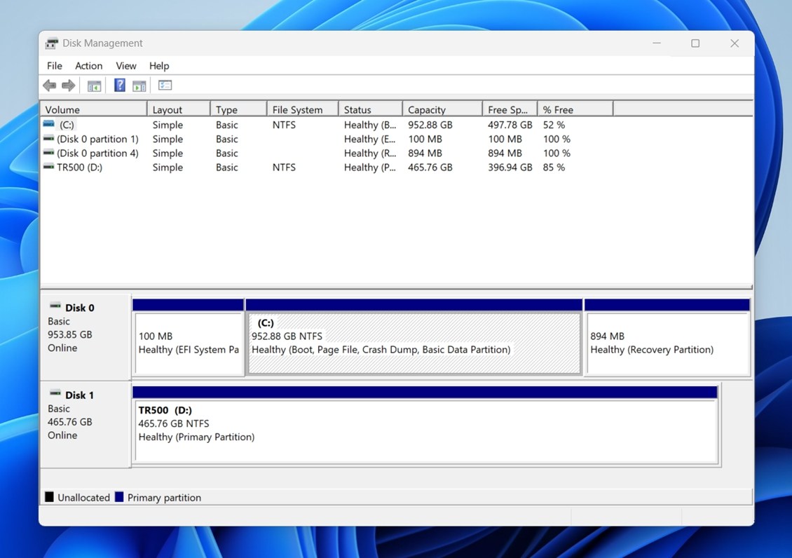
Task: Click the 52 % free cell
Action: click(x=554, y=125)
